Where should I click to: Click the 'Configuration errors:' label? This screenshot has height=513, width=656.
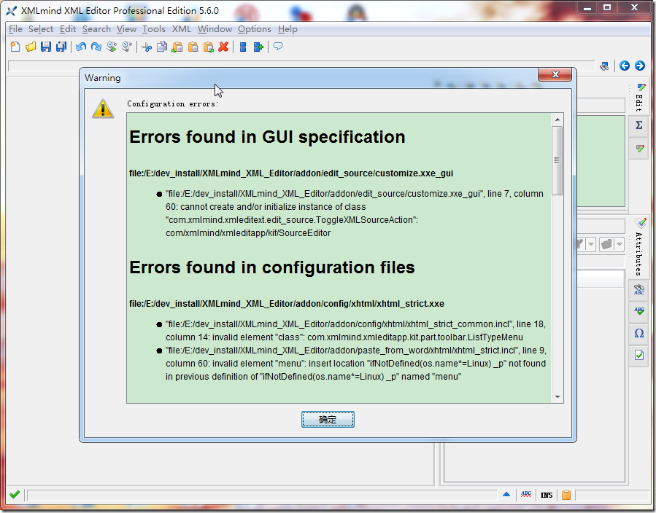173,103
